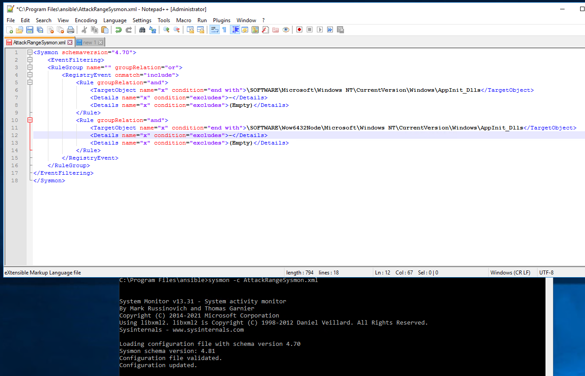
Task: Open the user defined language icon
Action: [x=245, y=30]
